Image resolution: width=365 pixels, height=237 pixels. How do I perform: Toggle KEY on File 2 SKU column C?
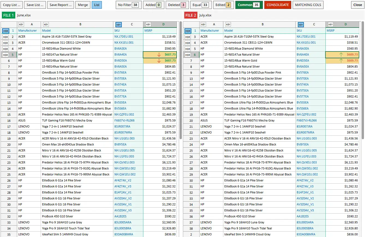tap(301, 25)
